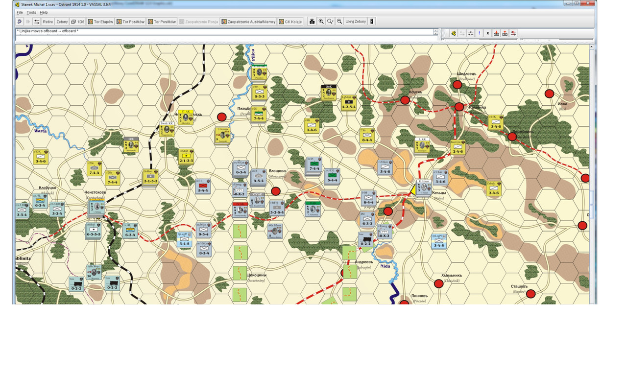Select the 1/2Gr 7-4-4 infantry counter
This screenshot has height=374, width=627.
pos(113,177)
